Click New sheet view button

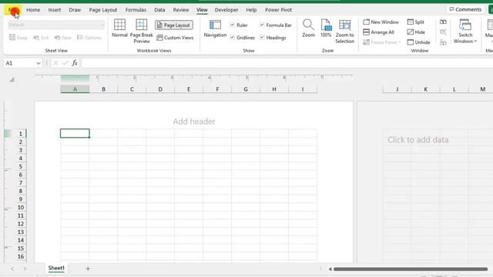[x=63, y=38]
